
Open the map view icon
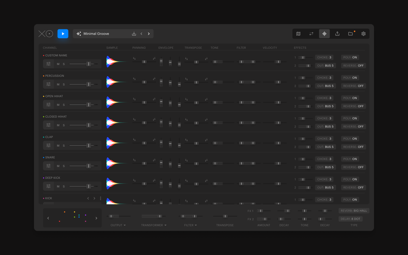pos(298,34)
